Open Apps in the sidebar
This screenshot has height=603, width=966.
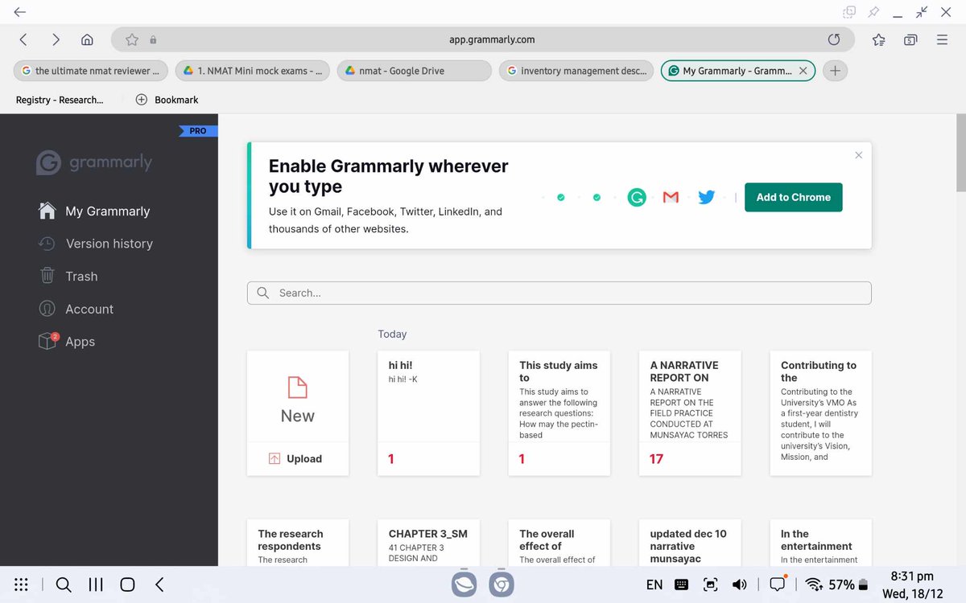coord(67,342)
